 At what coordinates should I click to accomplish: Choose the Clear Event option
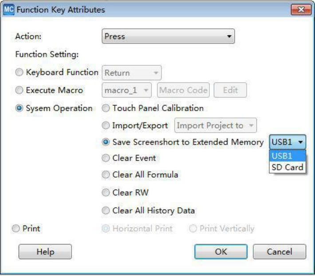[106, 158]
